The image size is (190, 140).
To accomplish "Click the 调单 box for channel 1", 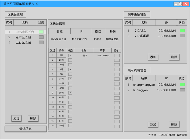I will point(117,55).
